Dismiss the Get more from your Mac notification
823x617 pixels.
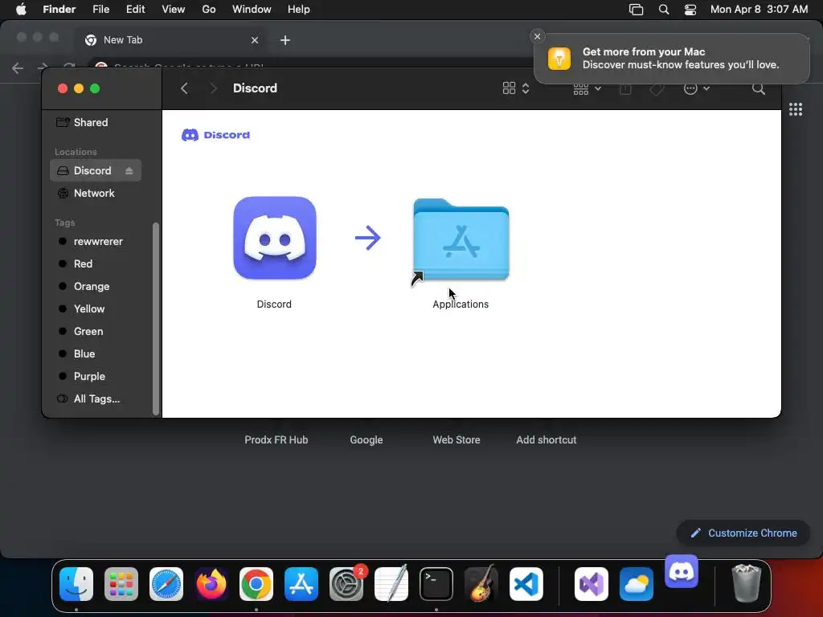[x=537, y=36]
